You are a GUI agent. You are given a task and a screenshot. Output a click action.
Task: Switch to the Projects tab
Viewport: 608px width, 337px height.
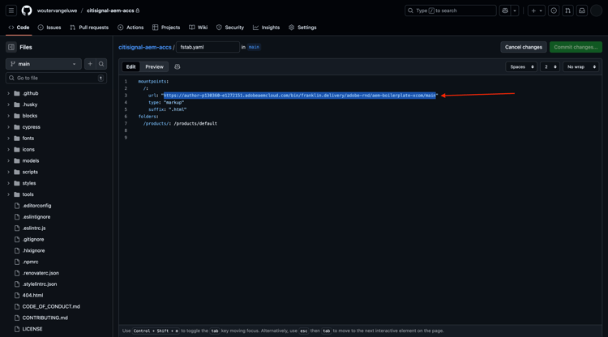point(166,28)
